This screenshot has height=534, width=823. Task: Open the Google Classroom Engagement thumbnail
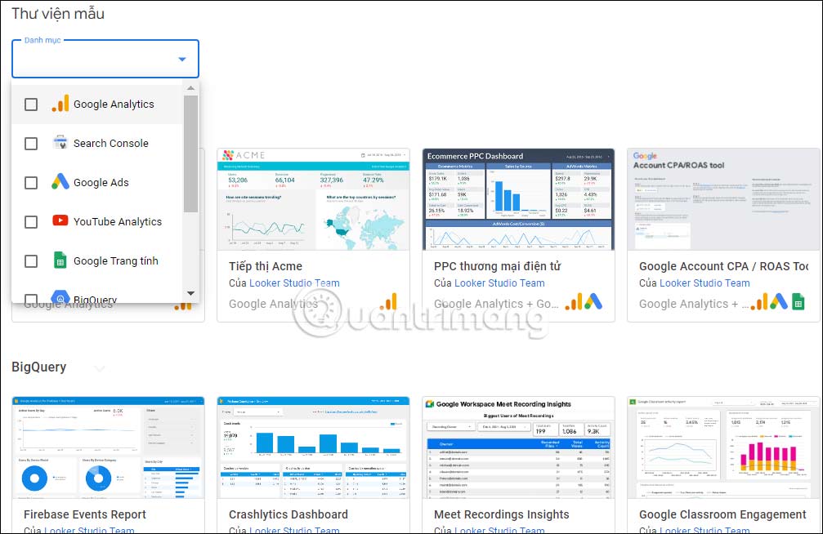pyautogui.click(x=724, y=447)
